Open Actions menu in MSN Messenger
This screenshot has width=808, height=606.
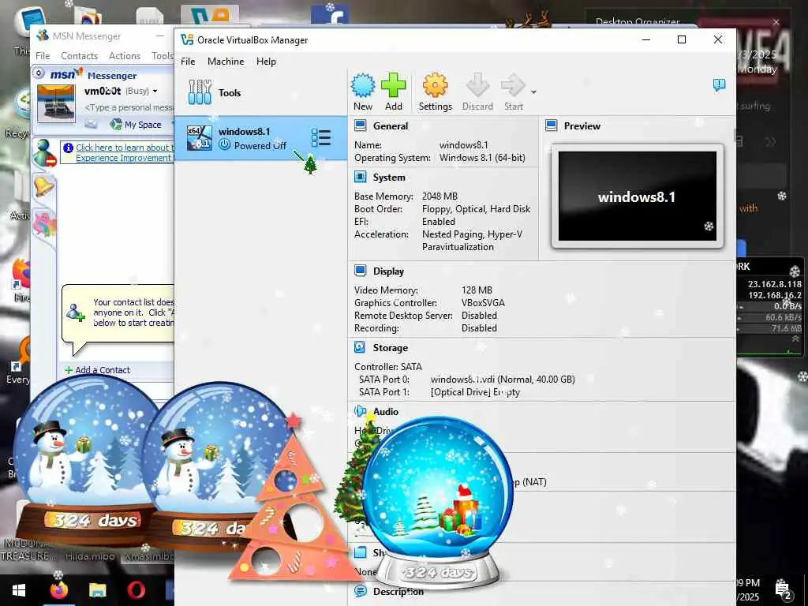[x=124, y=56]
